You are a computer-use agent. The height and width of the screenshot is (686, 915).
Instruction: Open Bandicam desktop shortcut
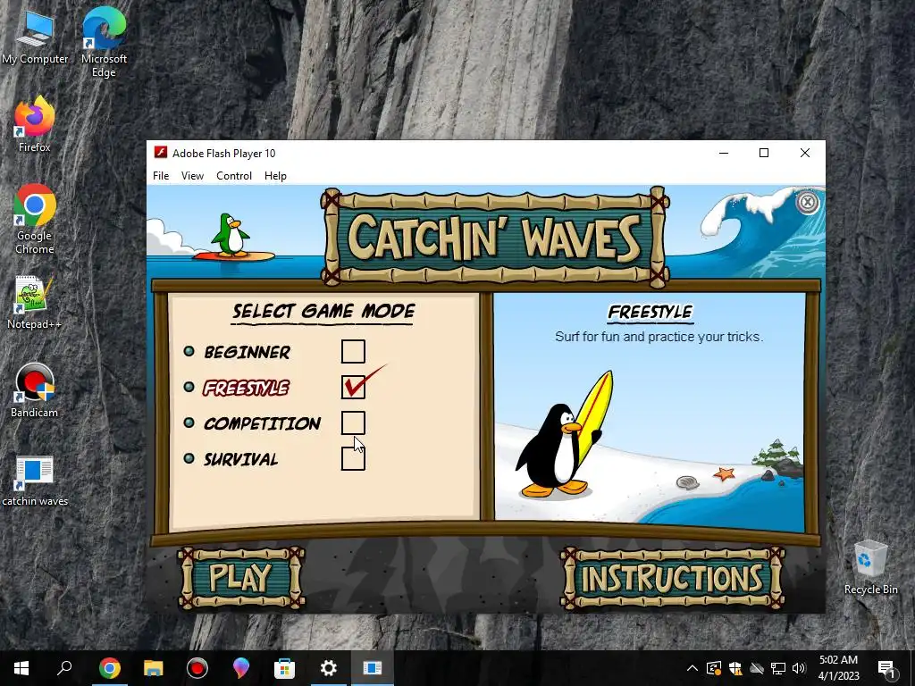(35, 391)
